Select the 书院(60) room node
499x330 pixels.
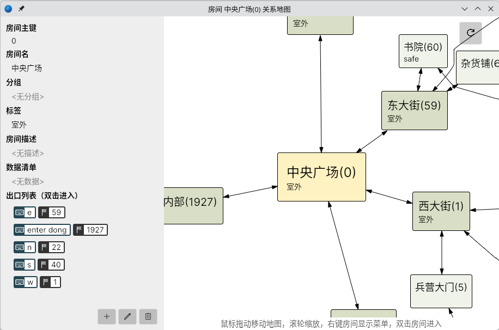[x=423, y=51]
